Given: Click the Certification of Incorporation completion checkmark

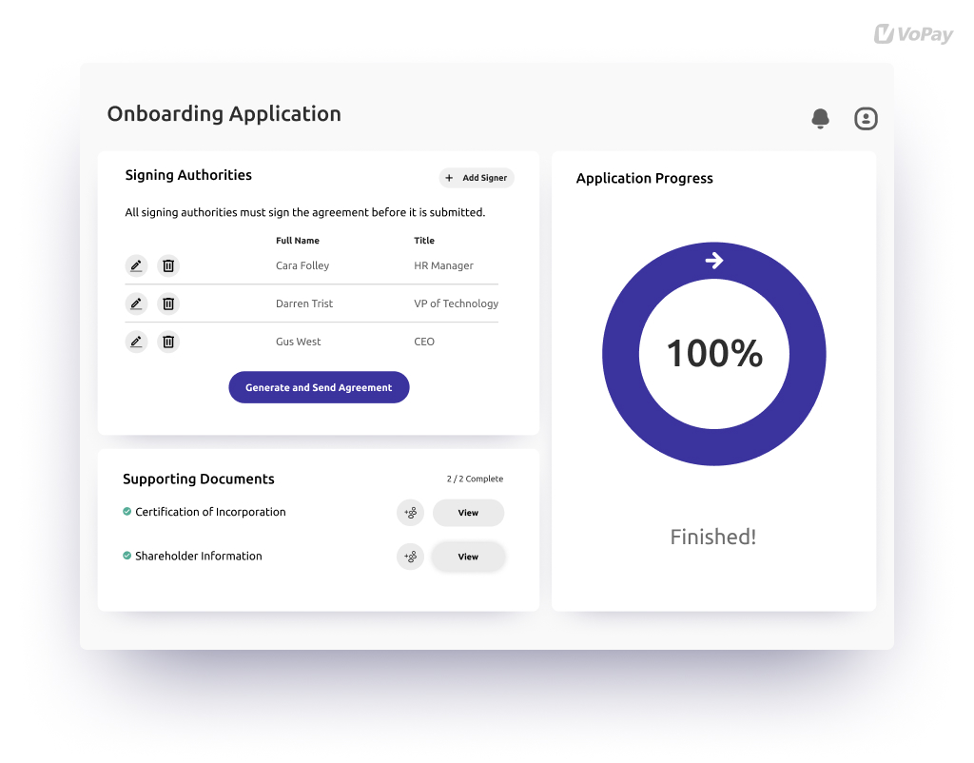Looking at the screenshot, I should pyautogui.click(x=127, y=512).
